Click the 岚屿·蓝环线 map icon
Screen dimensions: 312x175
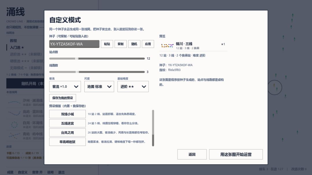[14, 113]
